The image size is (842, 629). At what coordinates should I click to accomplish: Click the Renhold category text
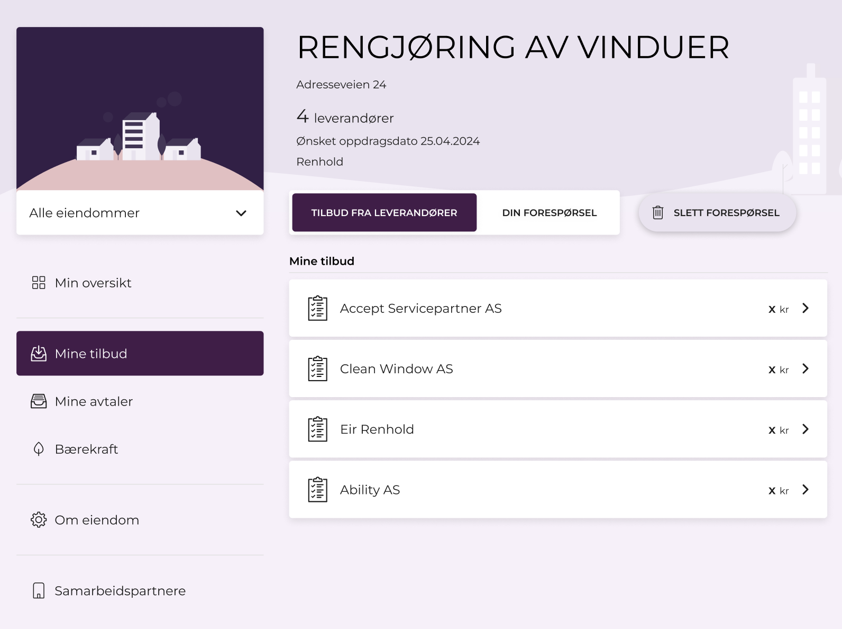[x=319, y=162]
